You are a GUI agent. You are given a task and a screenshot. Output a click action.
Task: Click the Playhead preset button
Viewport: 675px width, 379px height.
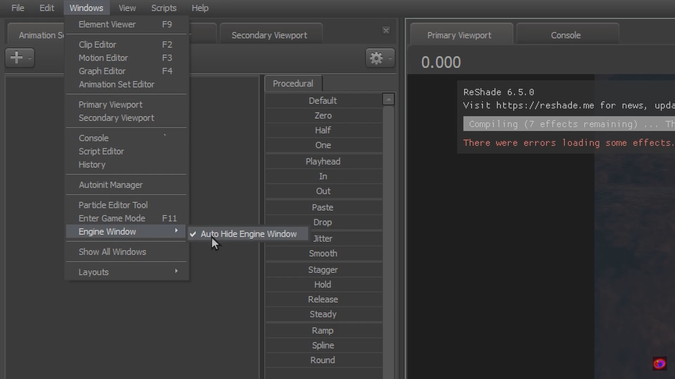[x=323, y=161]
